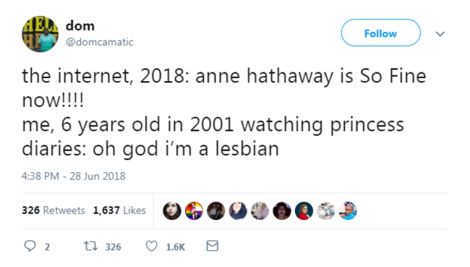Open the sketch-drawing liker avatar

(x=326, y=211)
